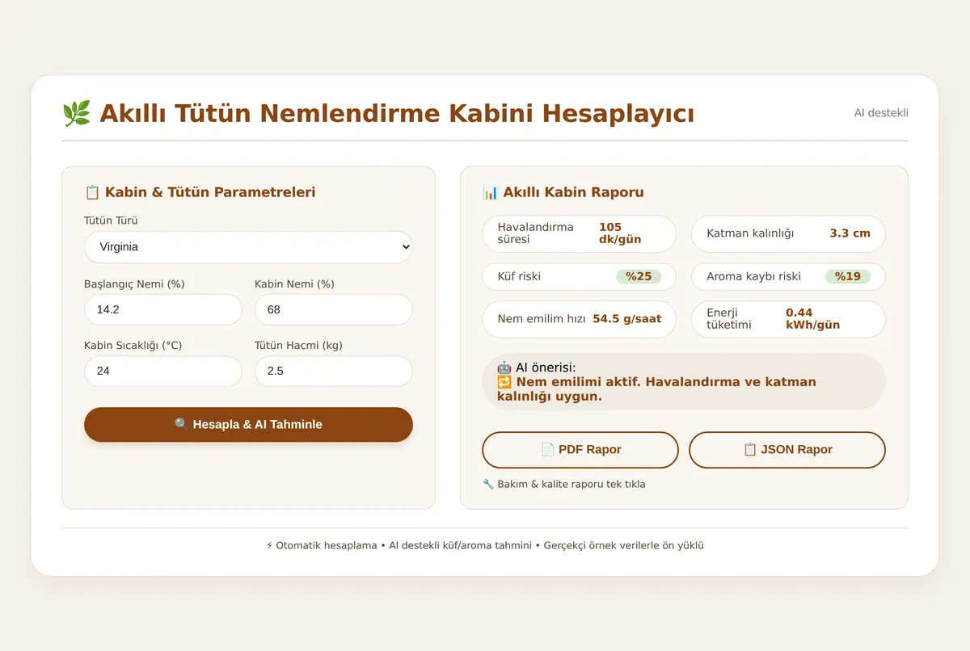The width and height of the screenshot is (970, 651).
Task: Click the robot icon at AI önerisi
Action: tap(504, 367)
